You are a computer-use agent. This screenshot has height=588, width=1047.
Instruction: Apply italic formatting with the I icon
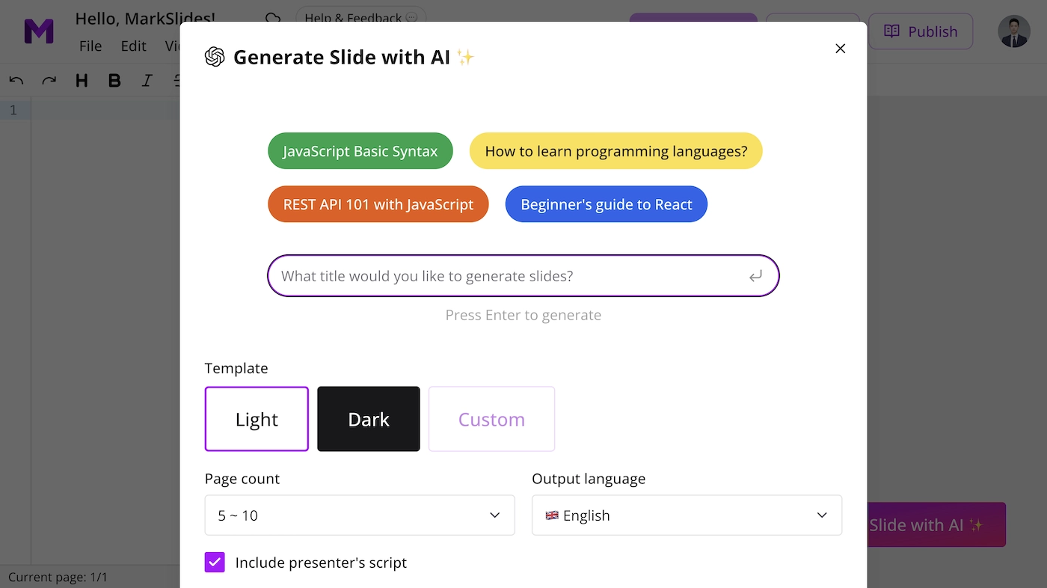click(x=147, y=80)
